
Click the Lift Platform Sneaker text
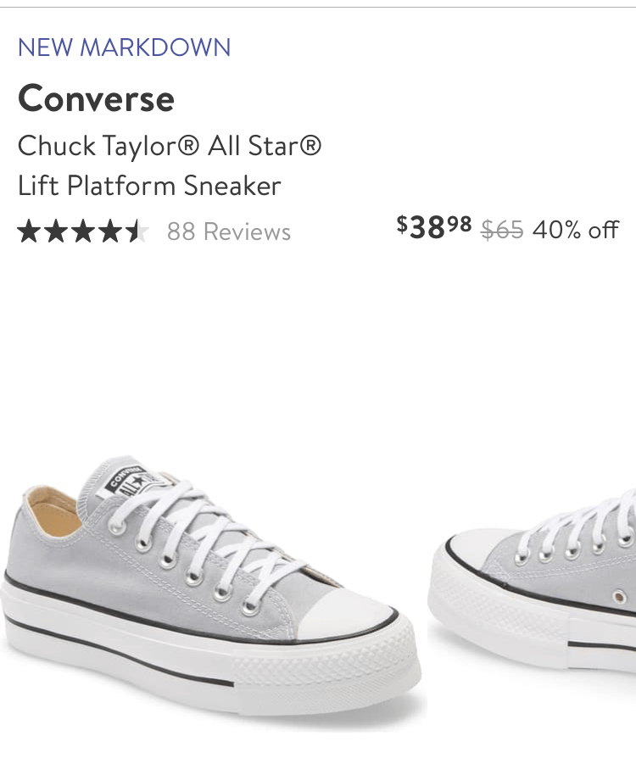coord(149,186)
